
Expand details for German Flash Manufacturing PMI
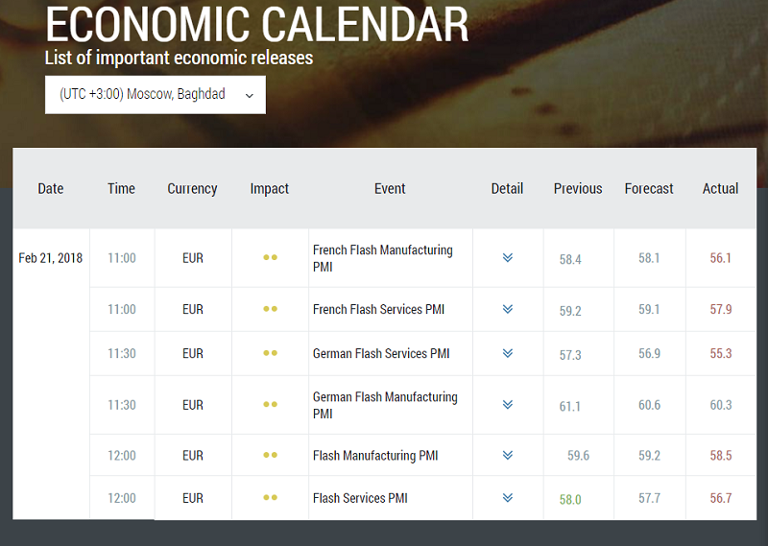(508, 405)
